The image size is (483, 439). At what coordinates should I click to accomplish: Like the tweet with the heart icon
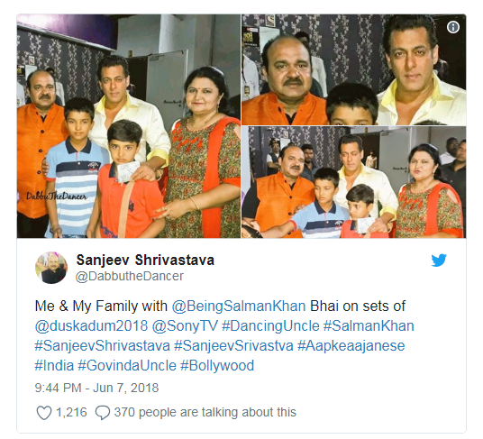pyautogui.click(x=44, y=413)
